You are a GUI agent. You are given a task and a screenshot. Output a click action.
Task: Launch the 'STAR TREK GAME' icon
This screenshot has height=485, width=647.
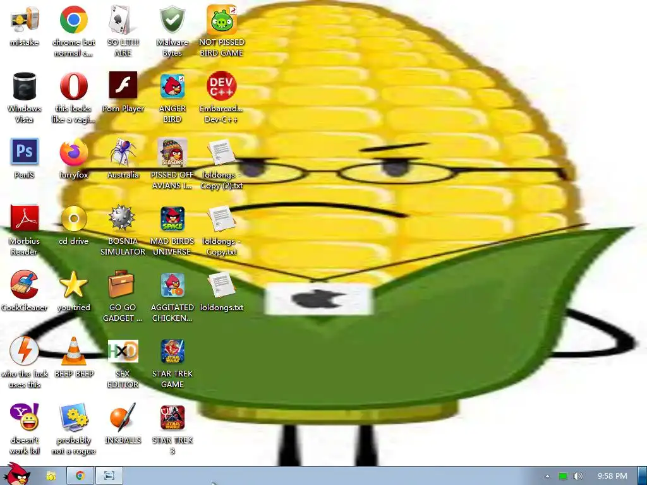(x=172, y=351)
